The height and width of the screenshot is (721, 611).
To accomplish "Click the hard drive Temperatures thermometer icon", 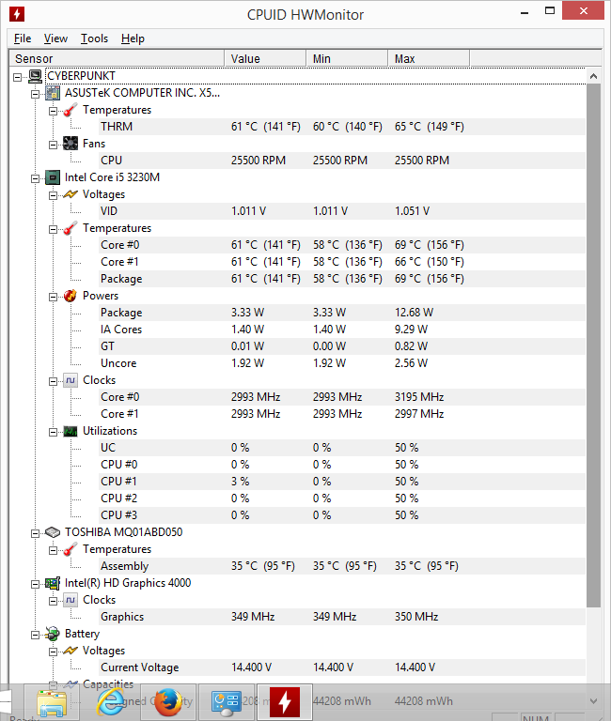I will point(70,549).
